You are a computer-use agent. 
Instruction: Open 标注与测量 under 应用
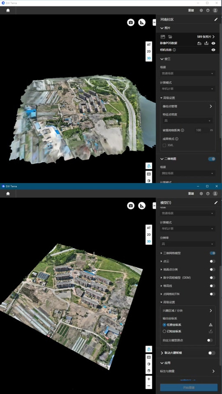click(x=188, y=371)
